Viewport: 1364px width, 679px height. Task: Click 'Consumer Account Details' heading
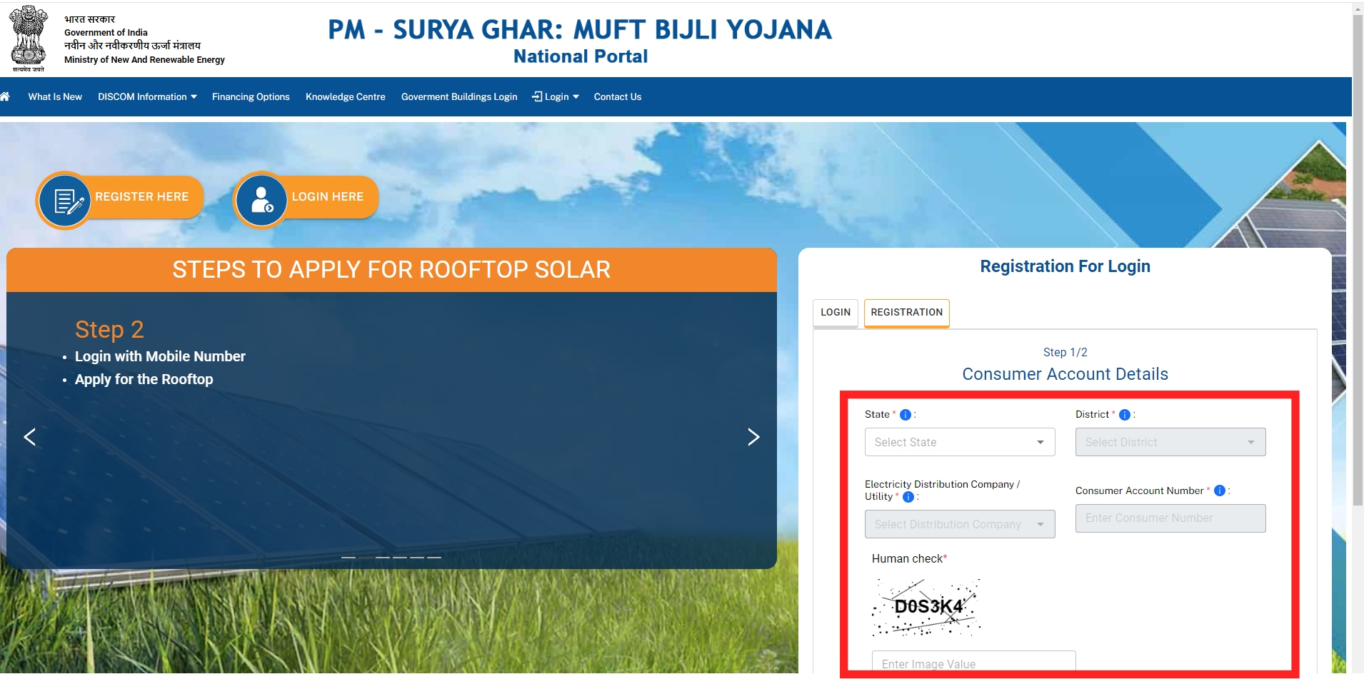(1065, 374)
